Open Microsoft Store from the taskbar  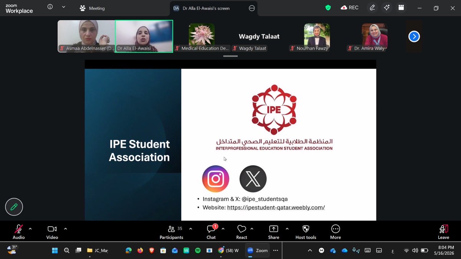coord(163,251)
